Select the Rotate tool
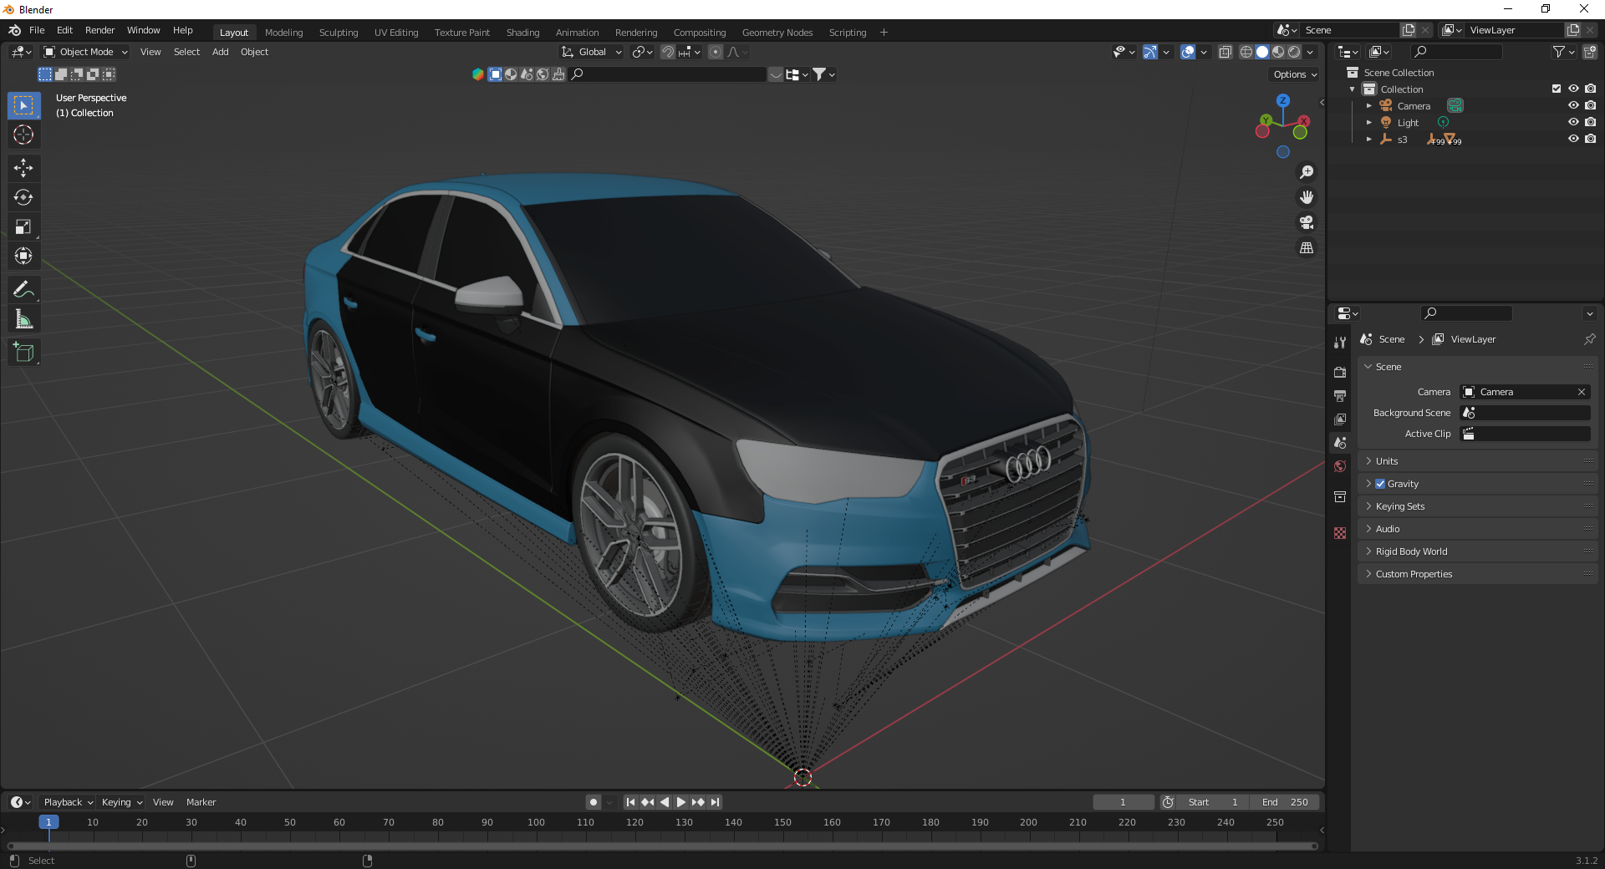Viewport: 1605px width, 869px height. [23, 197]
